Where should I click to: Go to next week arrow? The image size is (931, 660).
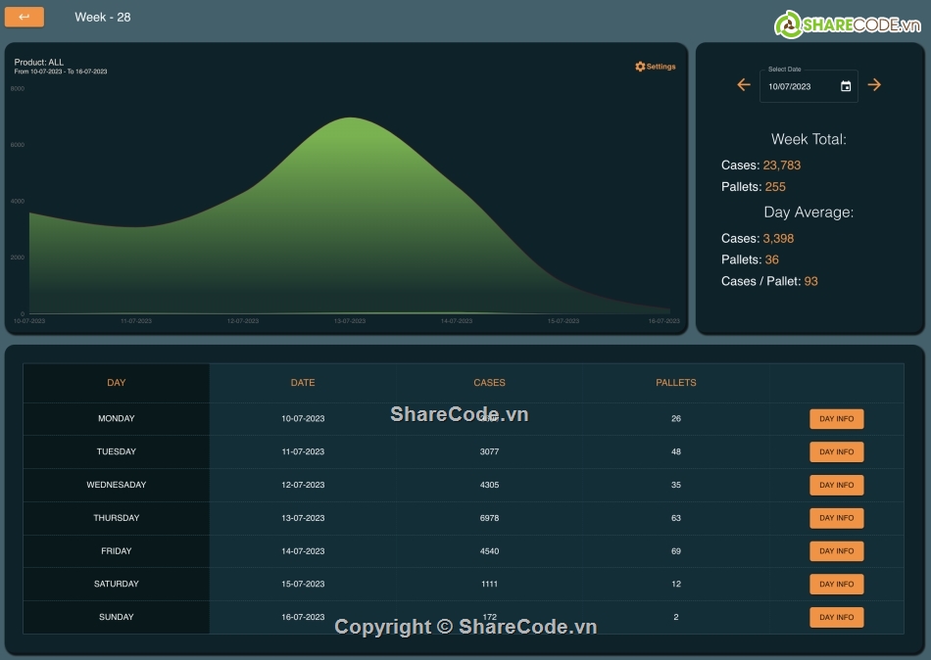874,85
